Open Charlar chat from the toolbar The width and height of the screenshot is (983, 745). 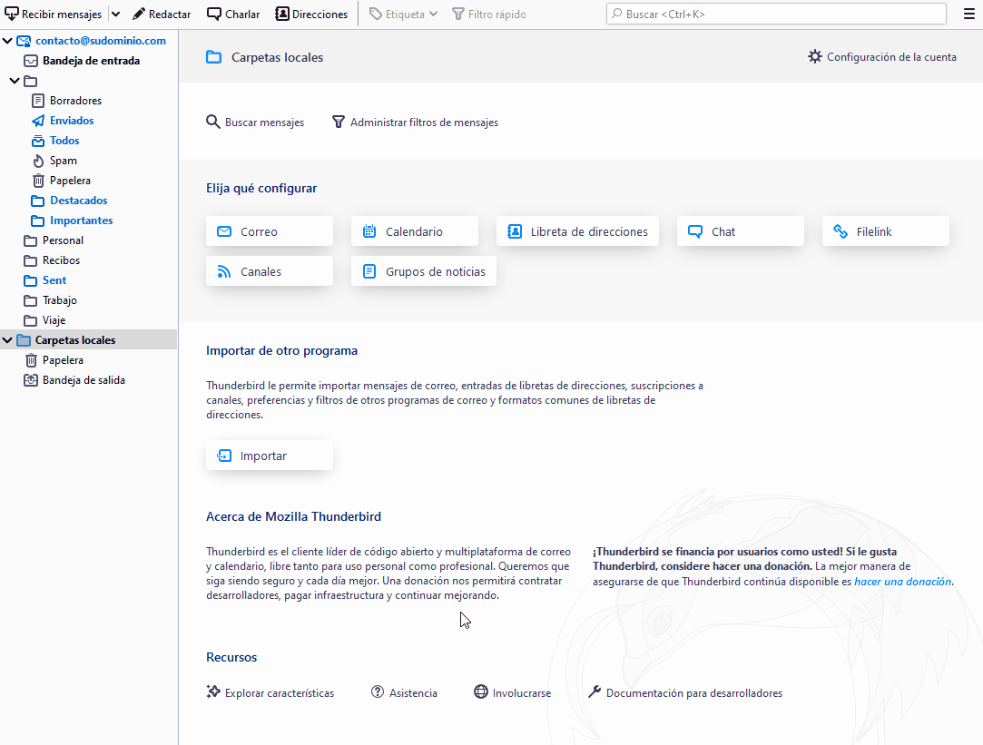(x=233, y=14)
